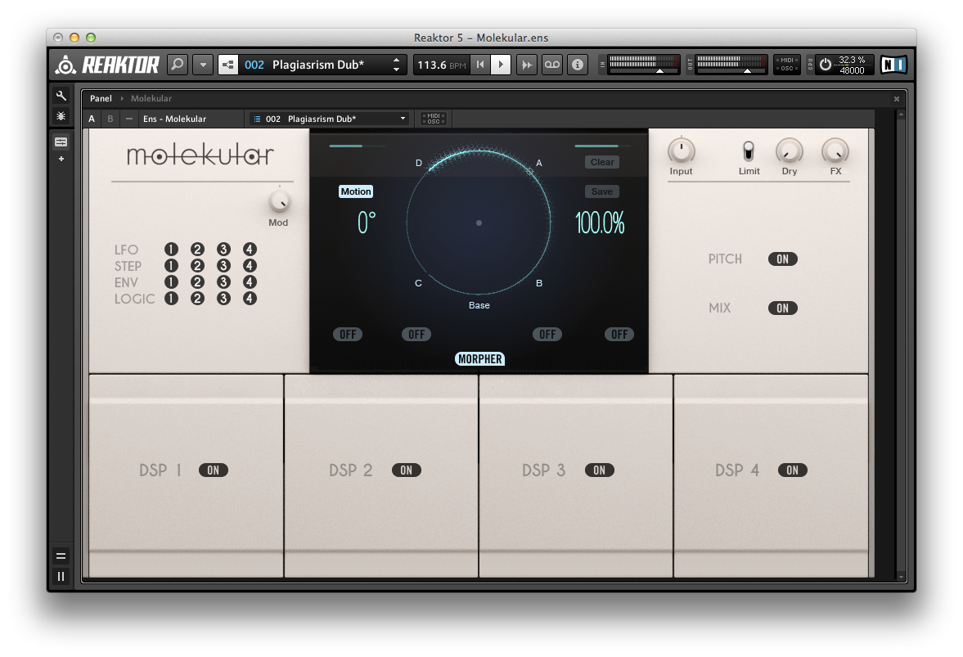Open the ensemble preset dropdown Plagiasrism Dub
Viewport: 963px width, 657px height.
click(x=330, y=119)
